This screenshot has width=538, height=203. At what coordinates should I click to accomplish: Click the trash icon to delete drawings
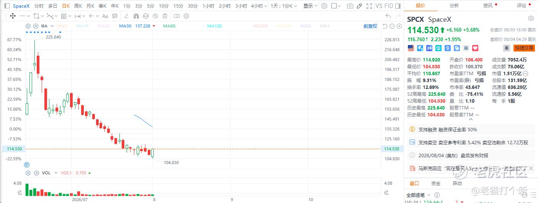pyautogui.click(x=165, y=16)
